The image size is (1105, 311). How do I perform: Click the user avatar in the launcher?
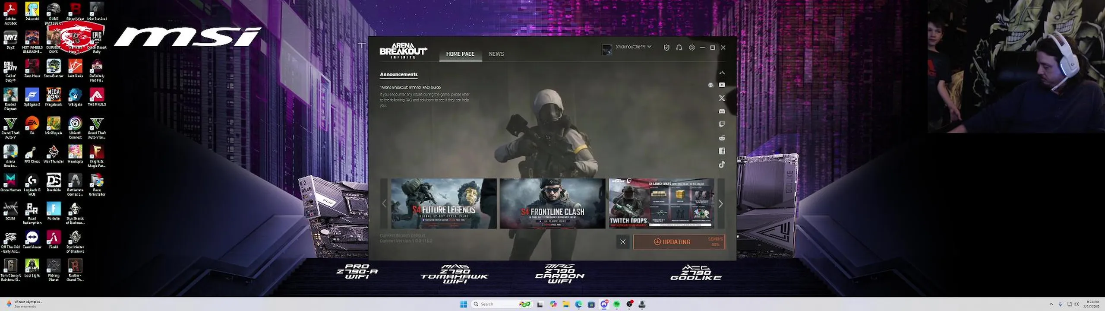[607, 50]
